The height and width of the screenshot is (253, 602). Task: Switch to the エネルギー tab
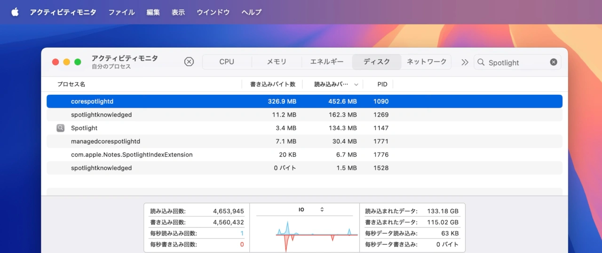(327, 62)
